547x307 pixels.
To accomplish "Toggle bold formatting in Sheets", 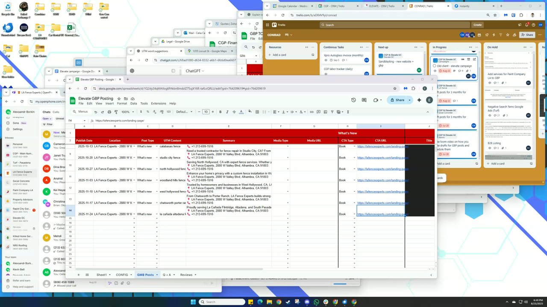I will tap(221, 112).
